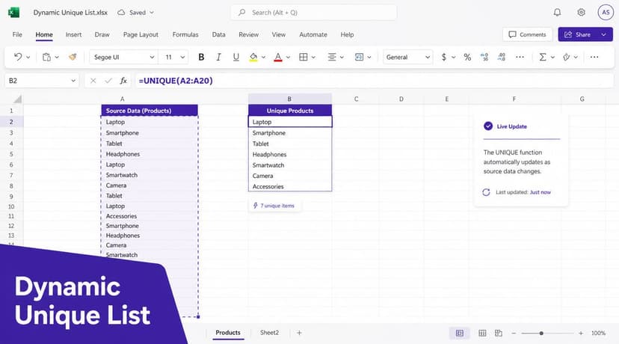The image size is (619, 344).
Task: Apply percent style format
Action: tap(467, 57)
